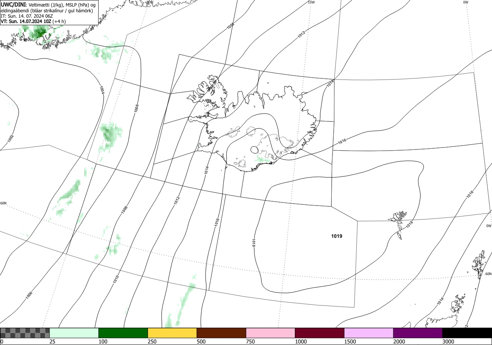Click the brown 500–750 legend swatch

click(221, 333)
